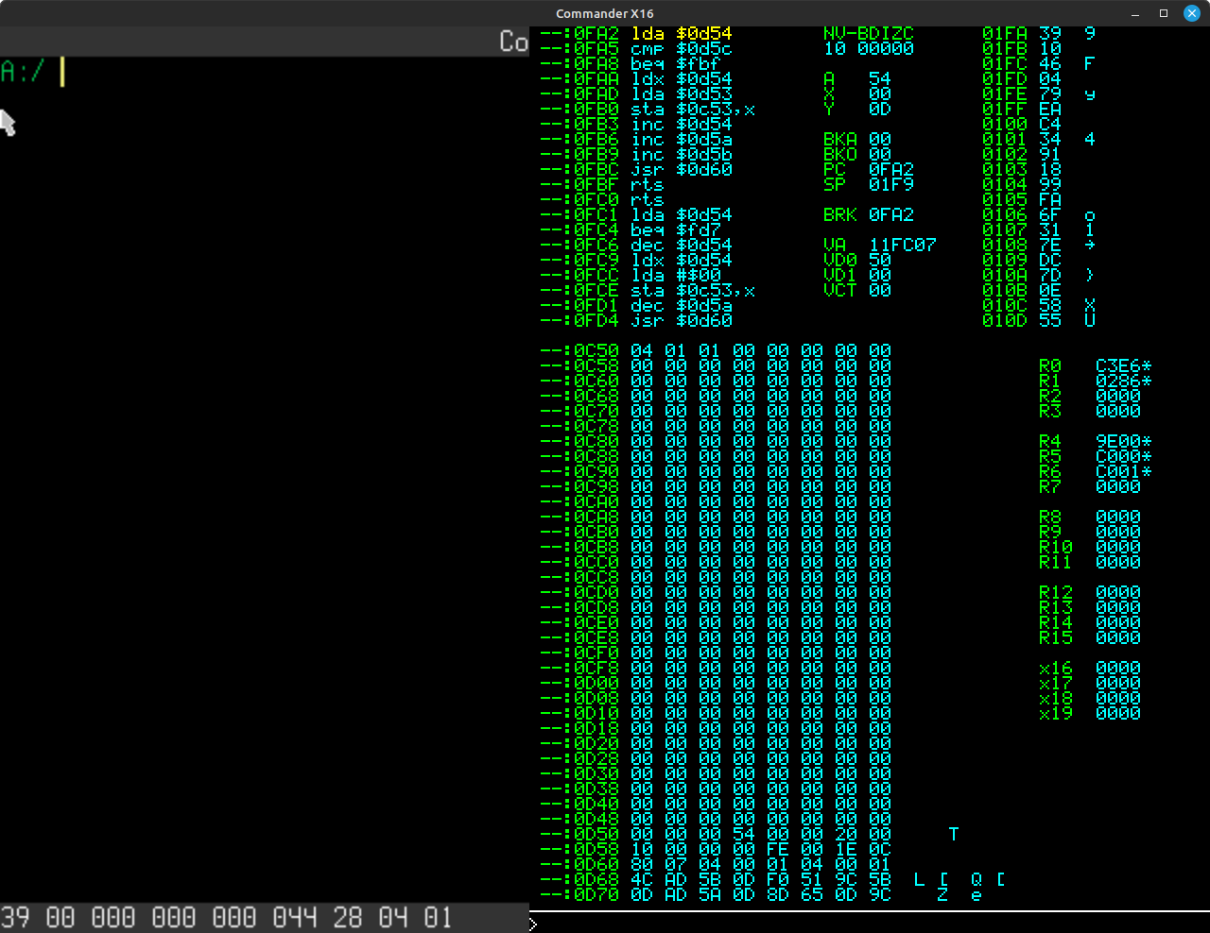Image resolution: width=1210 pixels, height=933 pixels.
Task: Select disassembly line 0FB3 inc $0d54
Action: pos(636,125)
